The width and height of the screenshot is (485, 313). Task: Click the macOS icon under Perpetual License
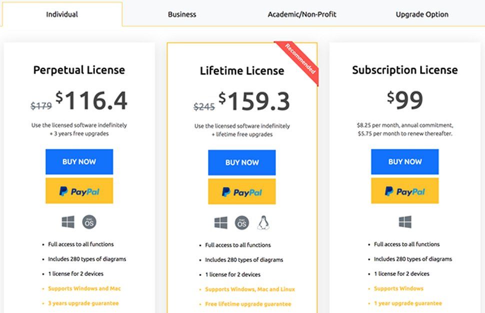point(89,222)
